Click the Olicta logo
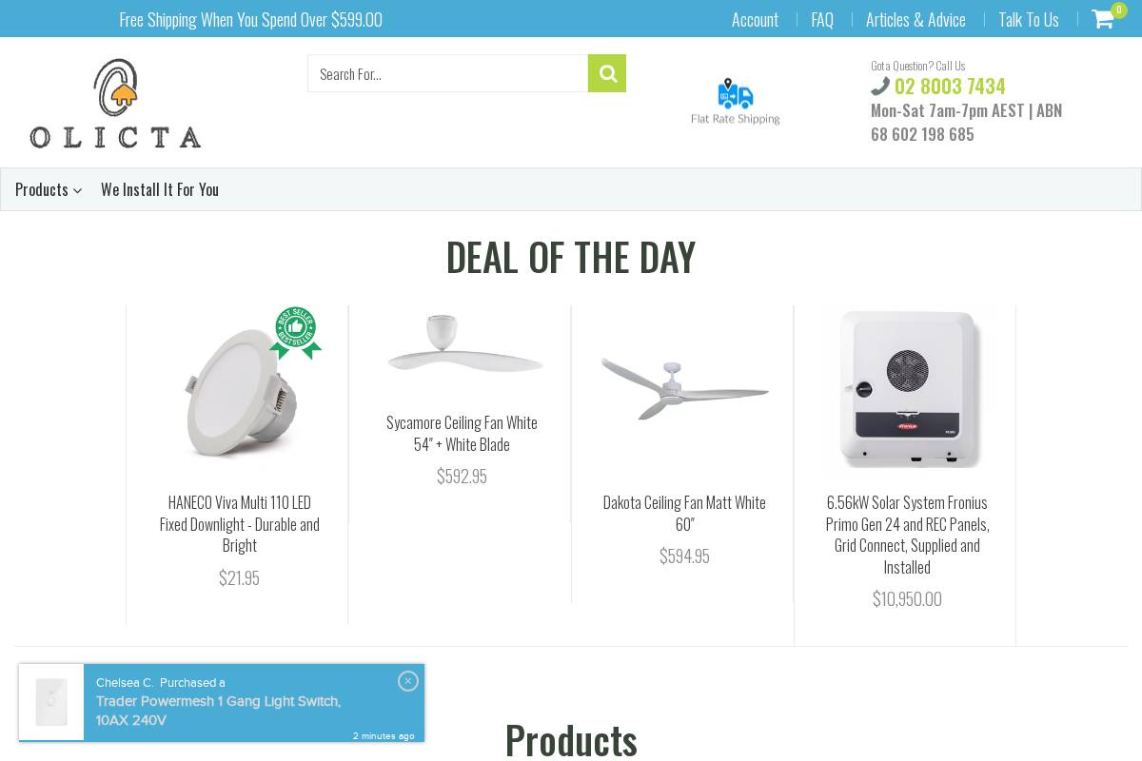This screenshot has height=761, width=1142. click(114, 102)
